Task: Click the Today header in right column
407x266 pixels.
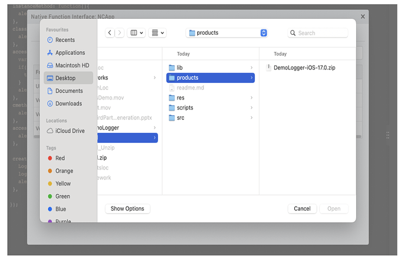Action: pyautogui.click(x=280, y=54)
